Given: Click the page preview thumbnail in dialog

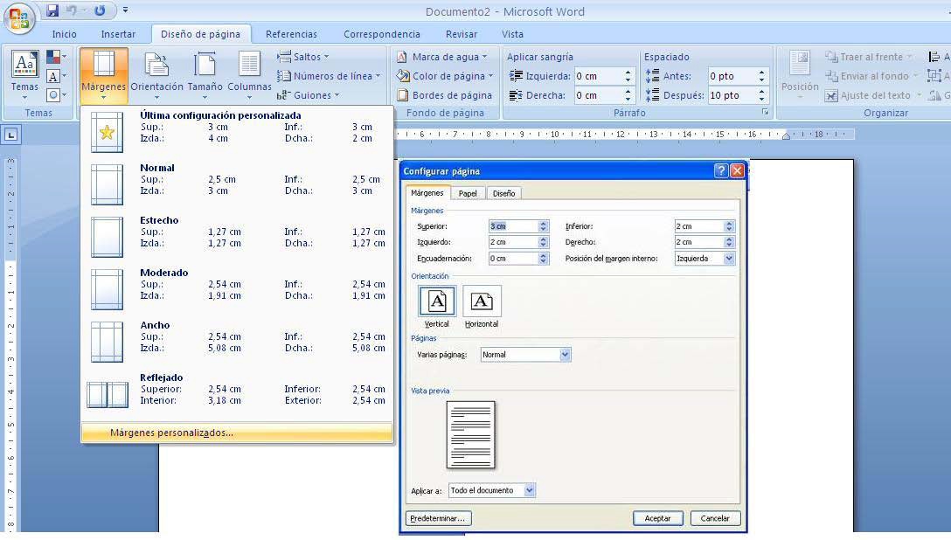Looking at the screenshot, I should coord(470,434).
